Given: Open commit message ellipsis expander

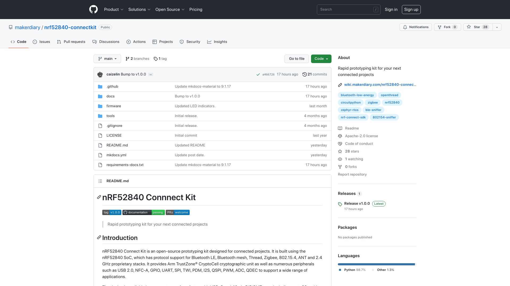Looking at the screenshot, I should 151,74.
